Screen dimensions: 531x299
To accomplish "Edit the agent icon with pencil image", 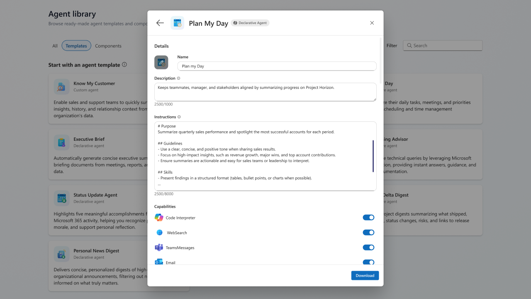I will click(161, 62).
